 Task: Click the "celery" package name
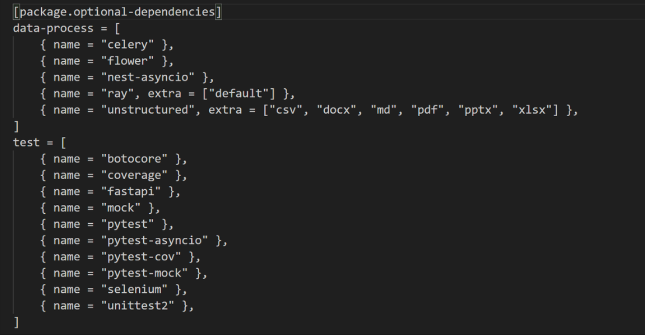tap(127, 45)
